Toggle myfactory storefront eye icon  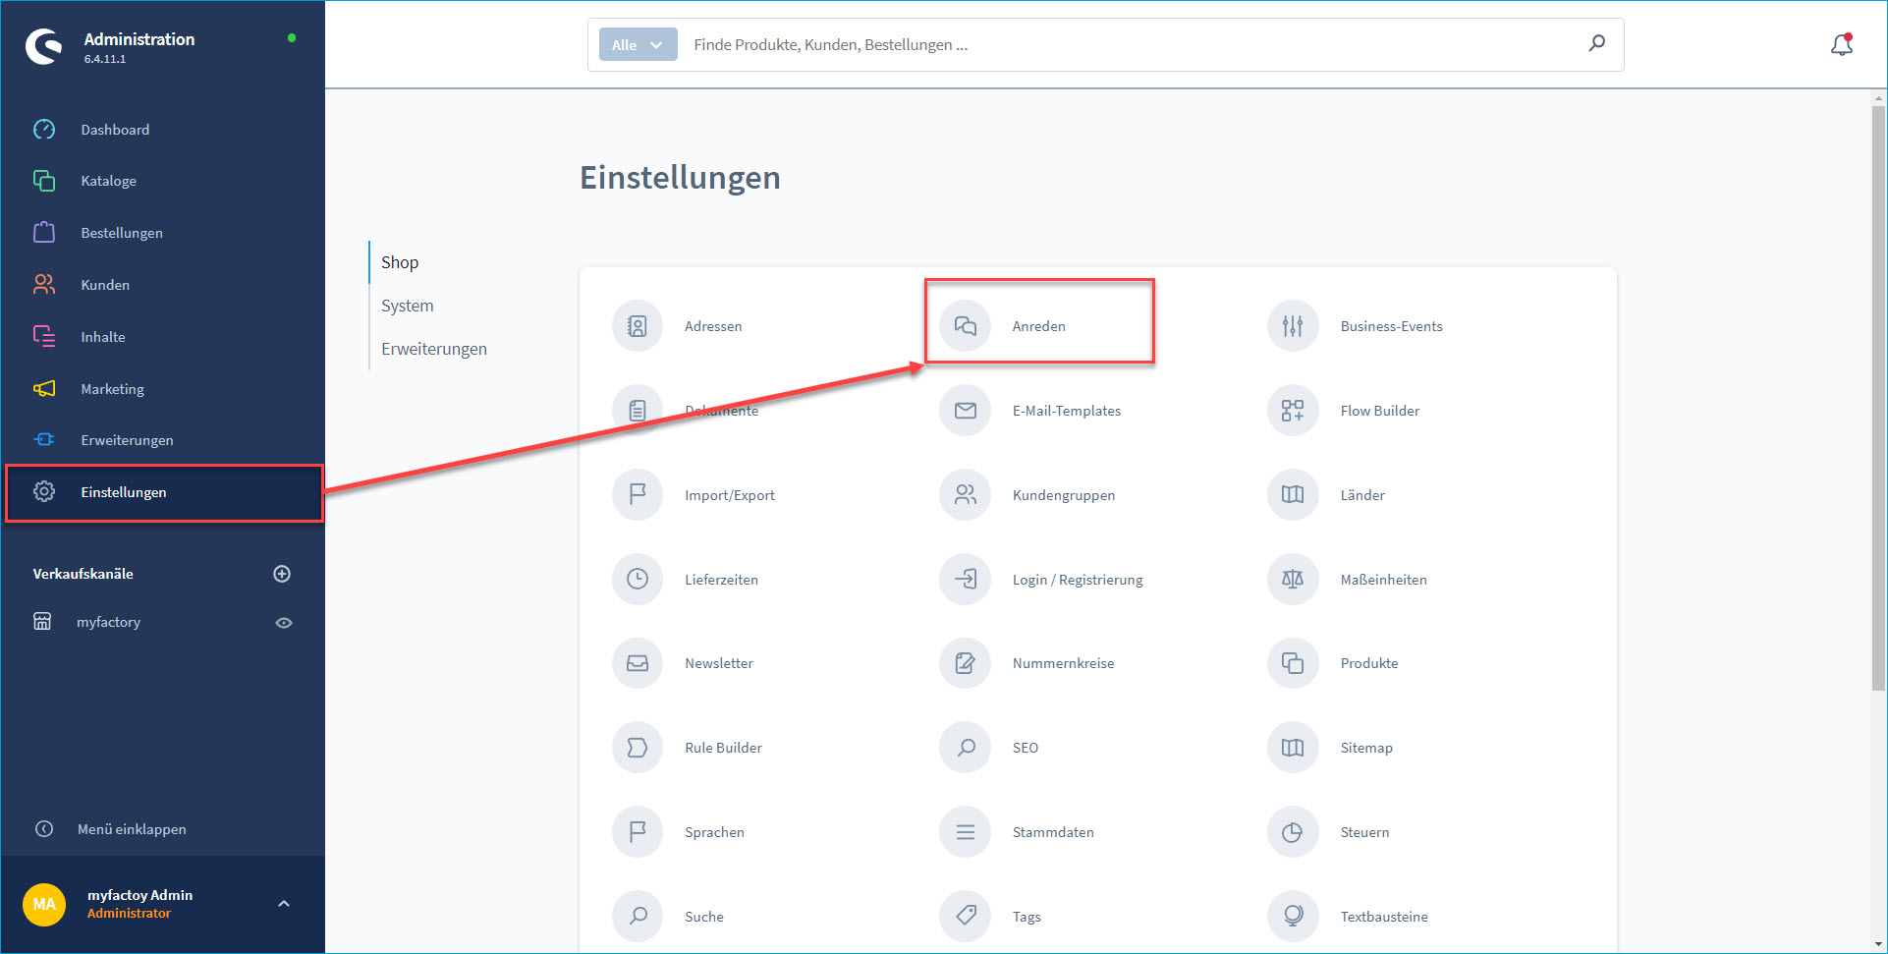[x=284, y=623]
